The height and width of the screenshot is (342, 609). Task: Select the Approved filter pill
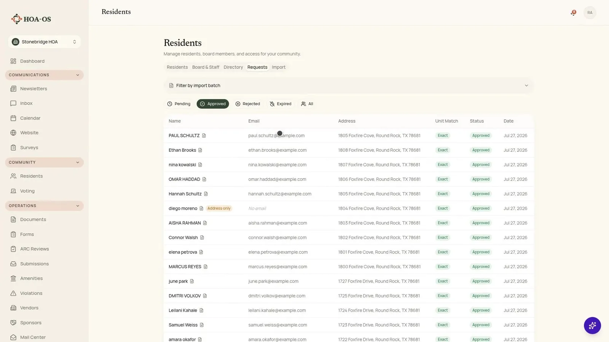click(213, 104)
